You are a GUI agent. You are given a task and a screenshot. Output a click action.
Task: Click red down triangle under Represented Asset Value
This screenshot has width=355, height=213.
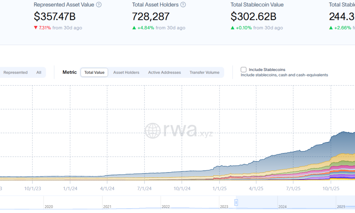tap(35, 28)
